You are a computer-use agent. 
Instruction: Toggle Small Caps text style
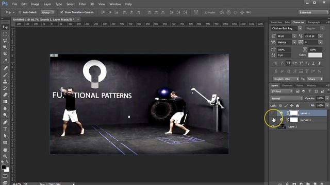click(x=294, y=63)
